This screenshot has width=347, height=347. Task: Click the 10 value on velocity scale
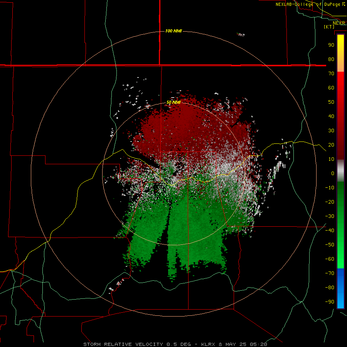[331, 159]
